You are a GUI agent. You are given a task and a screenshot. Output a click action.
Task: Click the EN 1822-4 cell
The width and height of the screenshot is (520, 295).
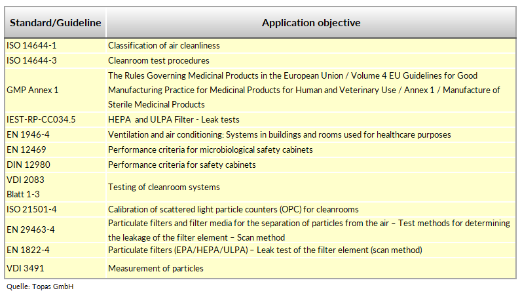coord(56,250)
